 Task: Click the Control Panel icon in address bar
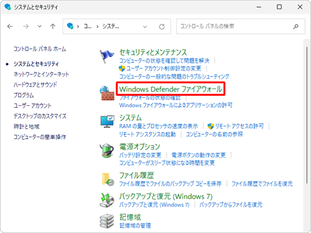pyautogui.click(x=70, y=26)
